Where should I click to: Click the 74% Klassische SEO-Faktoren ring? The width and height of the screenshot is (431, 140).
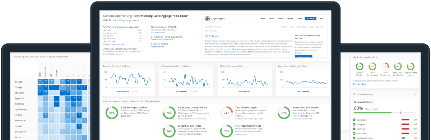point(284,112)
